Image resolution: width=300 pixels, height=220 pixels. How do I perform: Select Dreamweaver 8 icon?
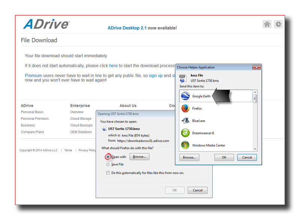(185, 133)
